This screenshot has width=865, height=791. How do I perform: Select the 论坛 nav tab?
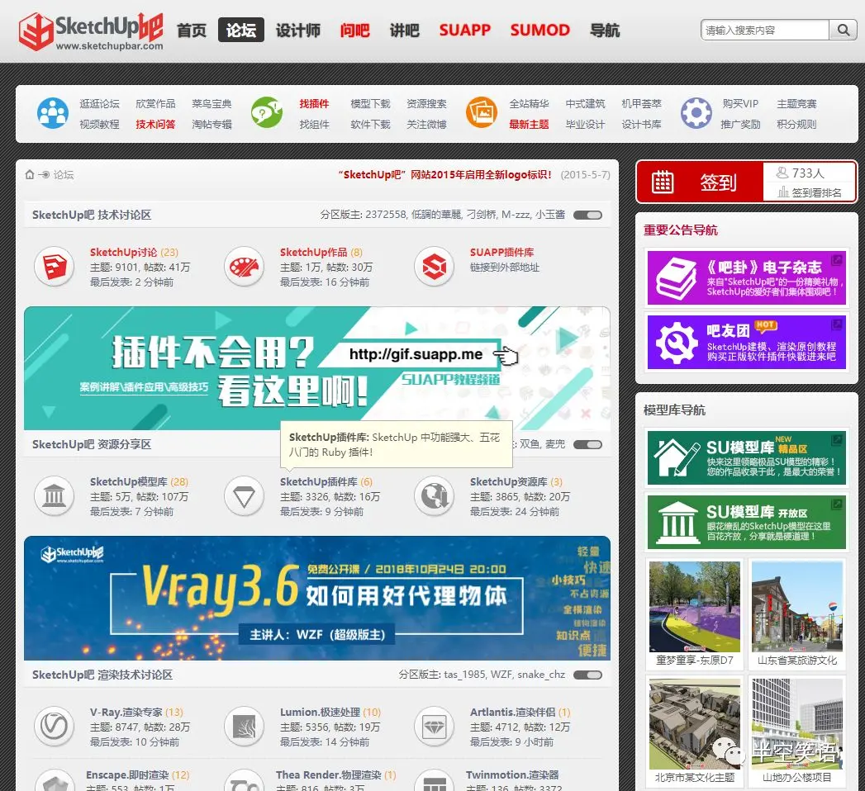pos(241,30)
